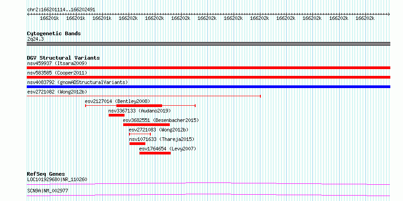Click the esv3682551 (Besenbacher2015) variant bar
The height and width of the screenshot is (201, 403).
click(147, 125)
